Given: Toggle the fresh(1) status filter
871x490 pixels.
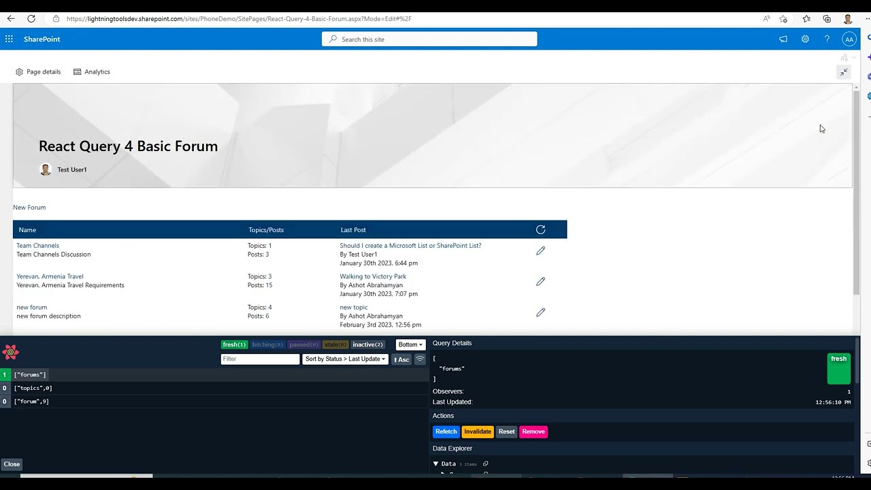Looking at the screenshot, I should (x=234, y=344).
